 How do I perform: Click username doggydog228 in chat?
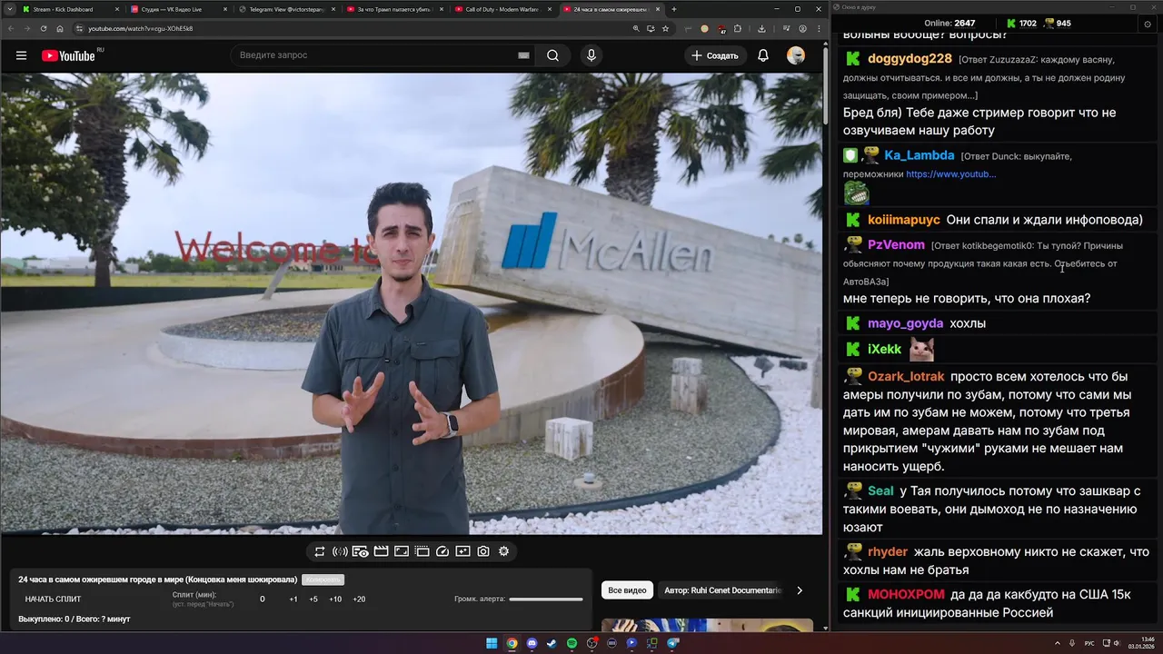(x=910, y=58)
